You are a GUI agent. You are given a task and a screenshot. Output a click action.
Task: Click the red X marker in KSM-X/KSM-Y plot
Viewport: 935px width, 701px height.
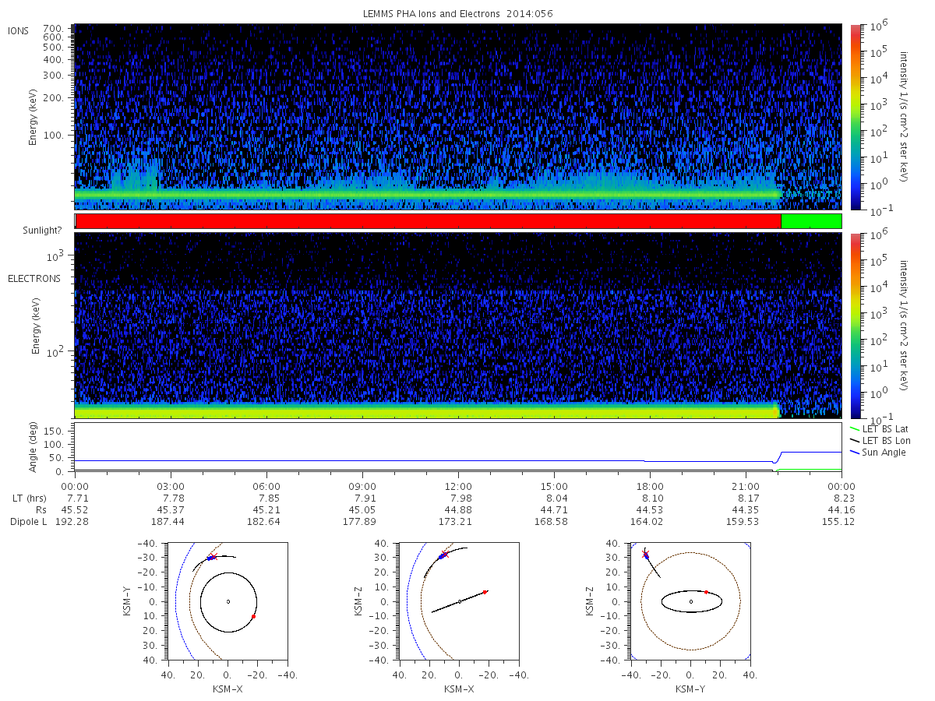coord(213,557)
